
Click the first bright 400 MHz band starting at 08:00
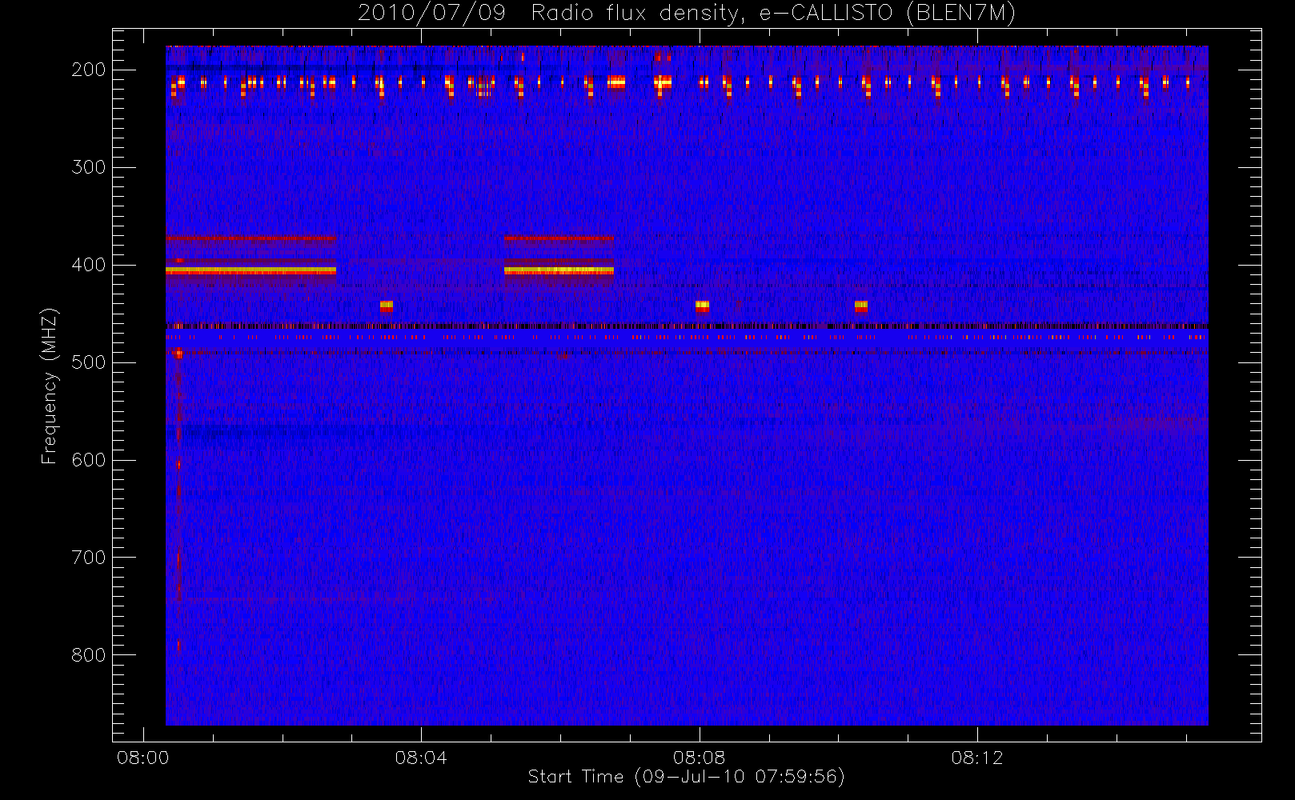(251, 271)
